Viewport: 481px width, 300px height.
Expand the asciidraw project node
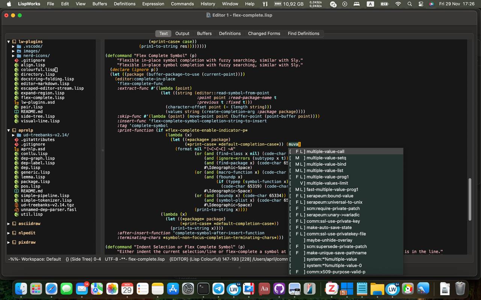pyautogui.click(x=9, y=223)
